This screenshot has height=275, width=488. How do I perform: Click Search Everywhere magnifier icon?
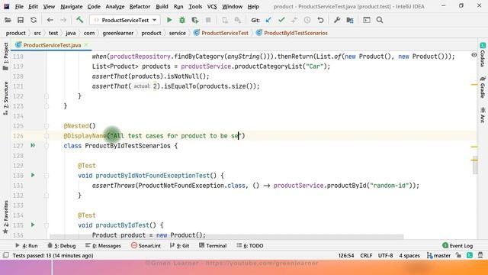coord(380,21)
